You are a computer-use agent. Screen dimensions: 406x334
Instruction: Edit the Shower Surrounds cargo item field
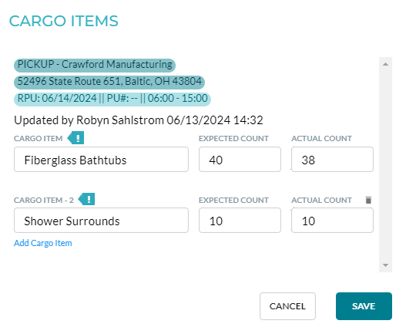click(101, 220)
